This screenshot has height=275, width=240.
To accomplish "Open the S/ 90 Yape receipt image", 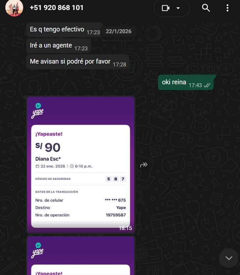I will (x=81, y=165).
